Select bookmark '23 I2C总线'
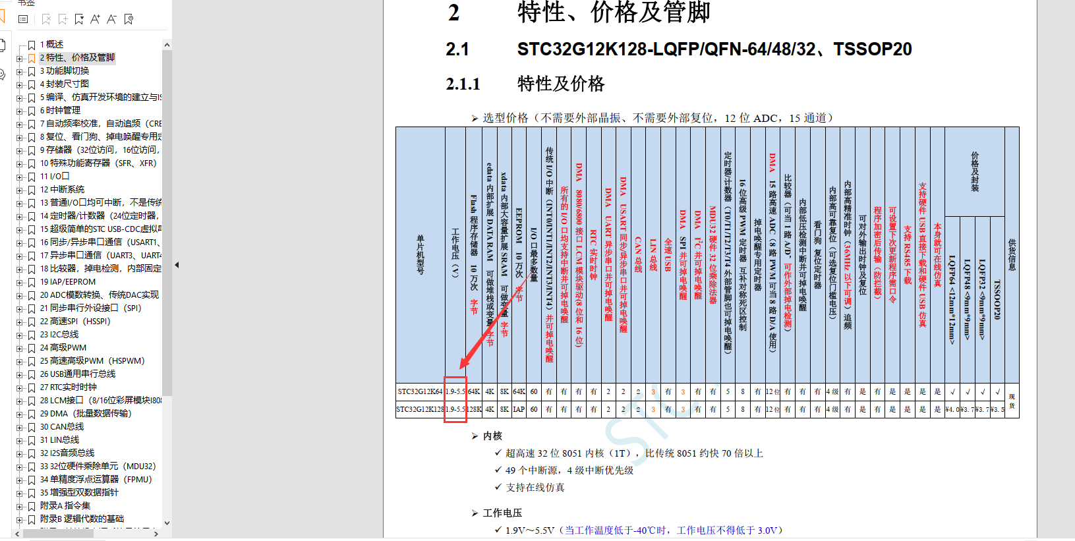 point(59,334)
